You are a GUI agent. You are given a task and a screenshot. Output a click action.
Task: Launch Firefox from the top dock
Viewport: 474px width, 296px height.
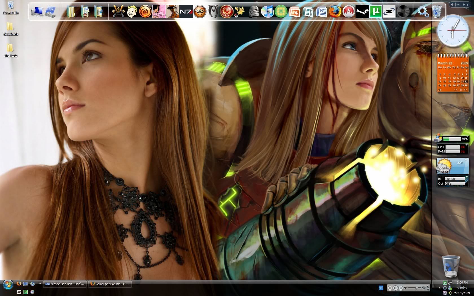pos(335,12)
